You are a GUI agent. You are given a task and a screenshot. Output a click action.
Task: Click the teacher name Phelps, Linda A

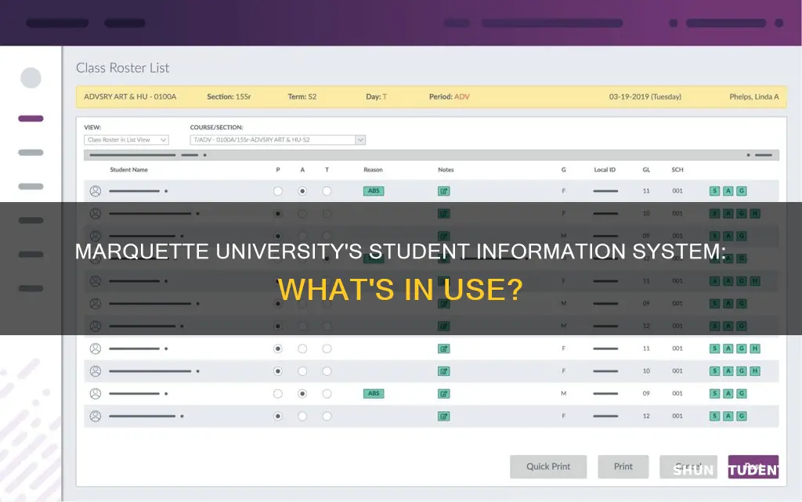coord(754,96)
